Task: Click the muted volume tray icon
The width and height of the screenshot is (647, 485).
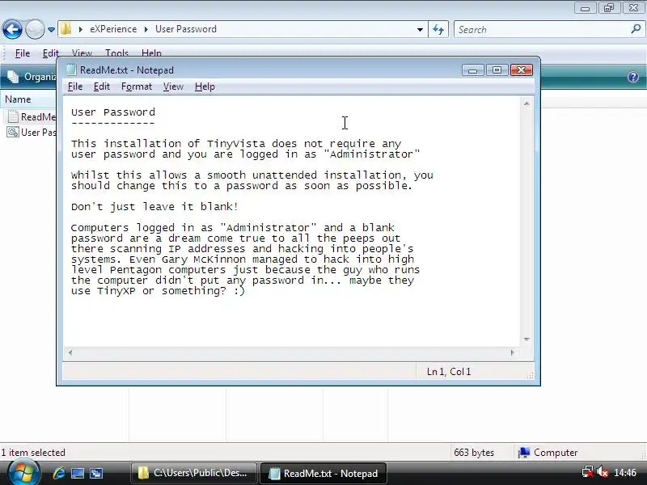Action: tap(603, 472)
